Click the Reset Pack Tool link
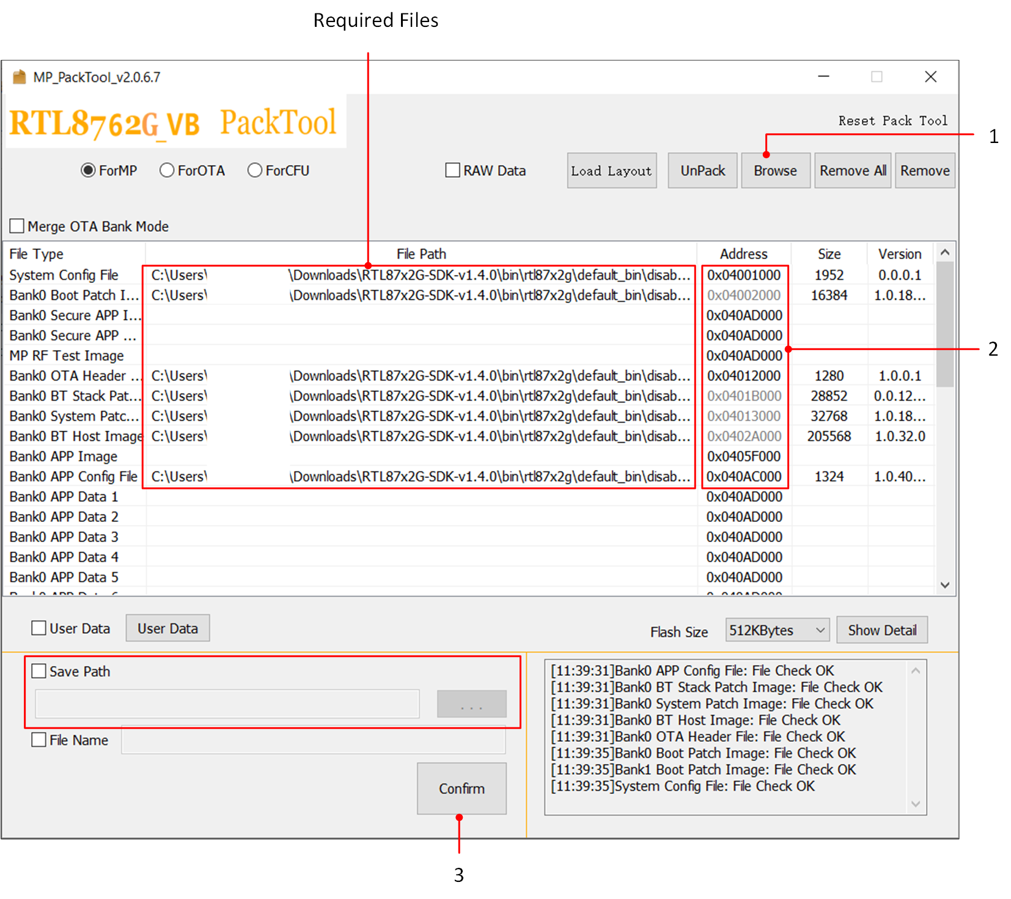The width and height of the screenshot is (1011, 899). pyautogui.click(x=892, y=121)
